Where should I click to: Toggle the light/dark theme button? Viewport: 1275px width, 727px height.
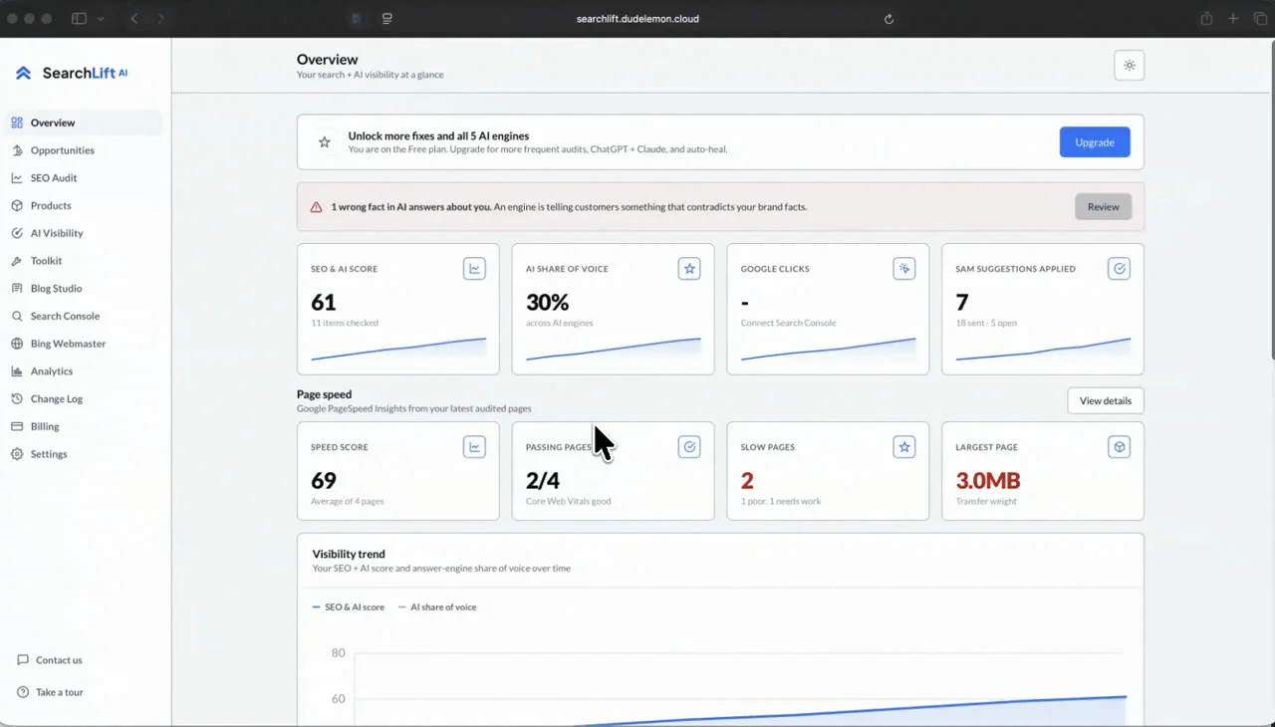1129,66
